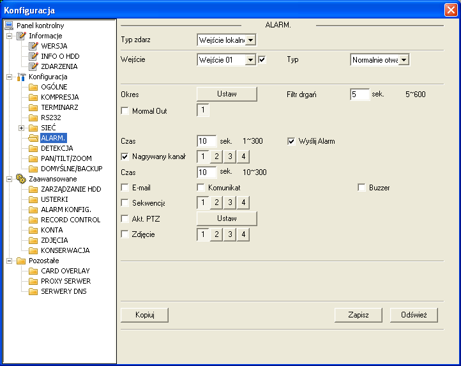Click the KONSERWACJA folder icon
The height and width of the screenshot is (366, 461).
click(33, 250)
